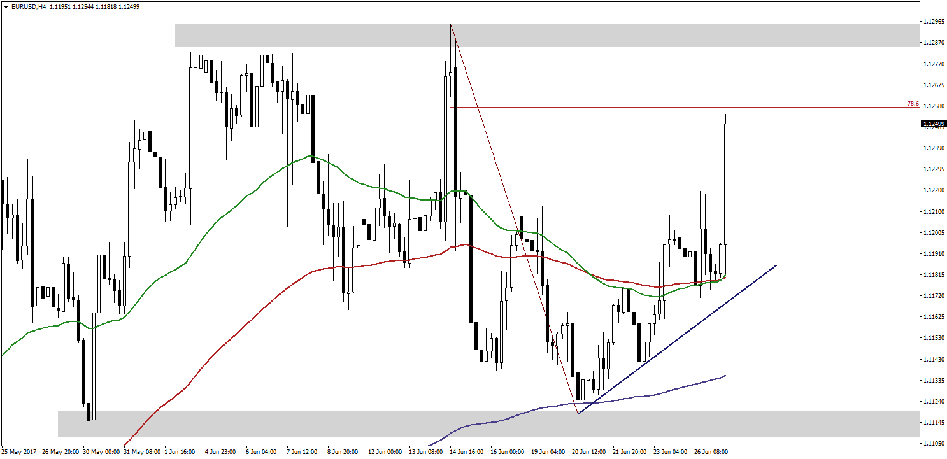
Task: Click price scale value 1.12100
Action: pos(934,211)
